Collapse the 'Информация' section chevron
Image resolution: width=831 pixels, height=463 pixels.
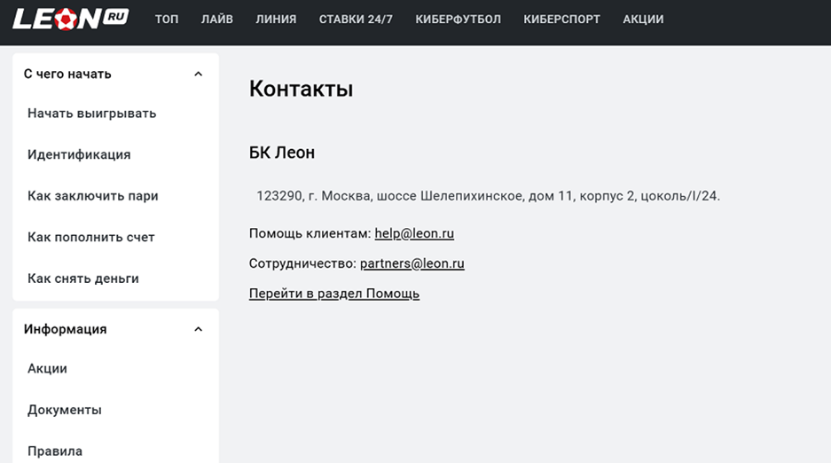pos(198,329)
